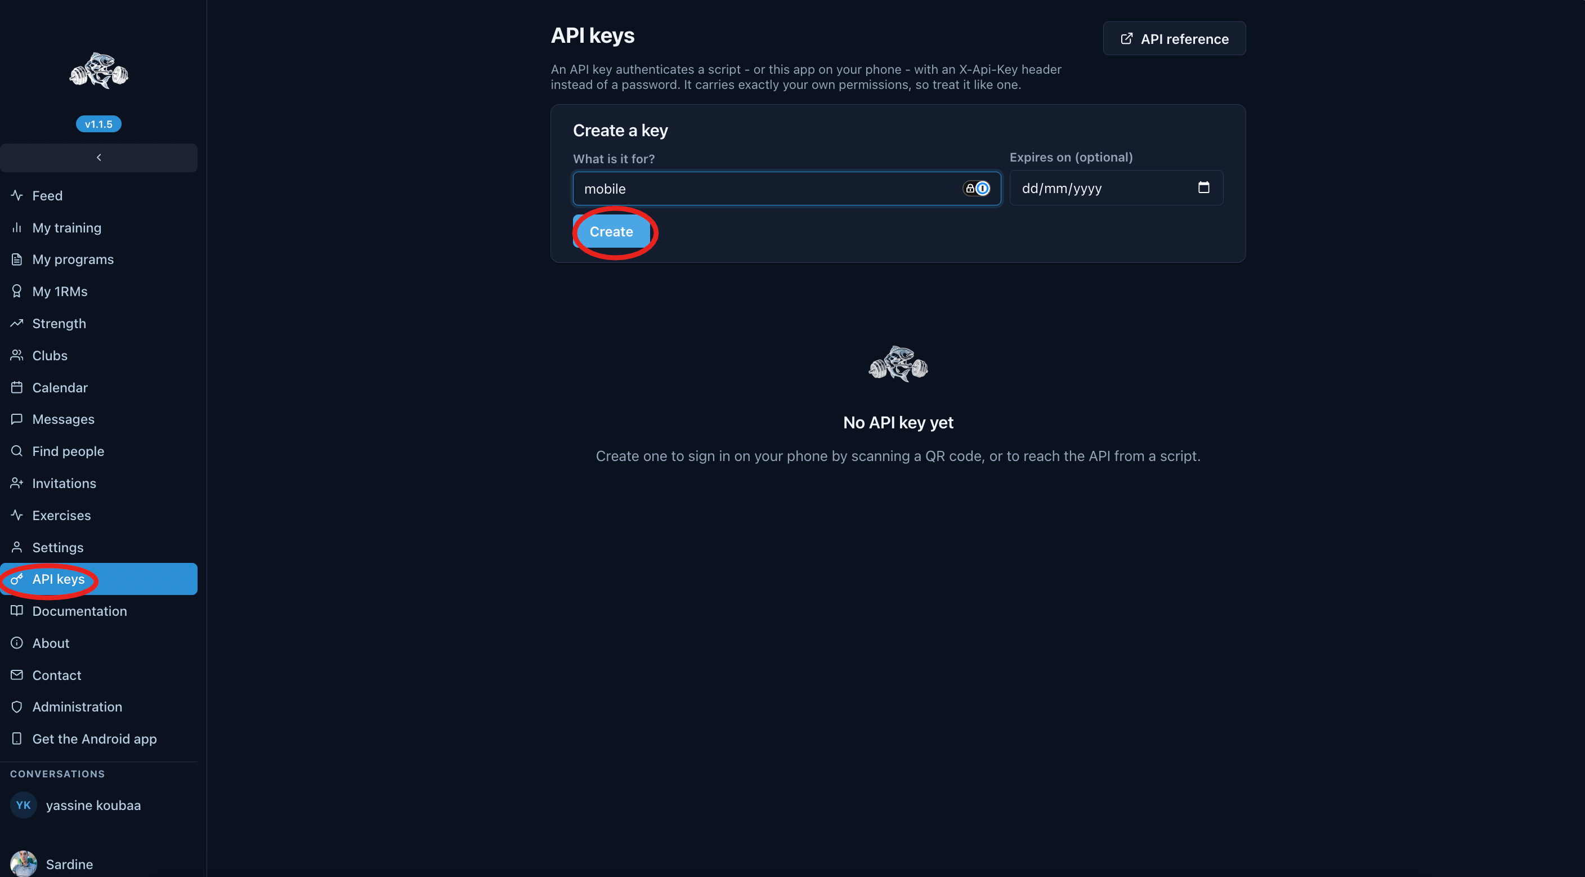
Task: Click the Expires on date field
Action: click(x=1116, y=187)
